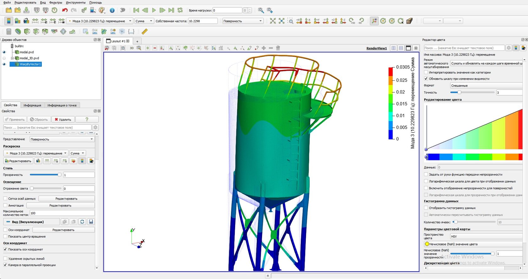
Task: Click the Удалить button
Action: tap(63, 120)
